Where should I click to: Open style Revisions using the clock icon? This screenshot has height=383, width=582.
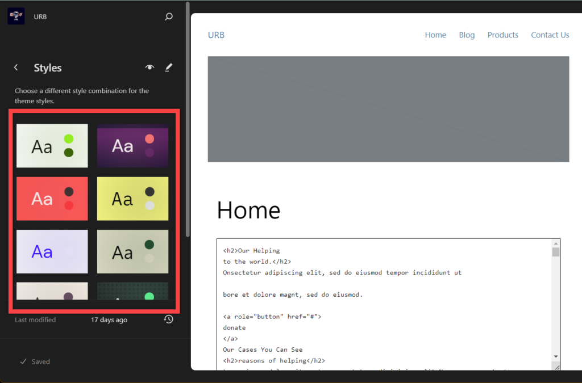(x=168, y=319)
